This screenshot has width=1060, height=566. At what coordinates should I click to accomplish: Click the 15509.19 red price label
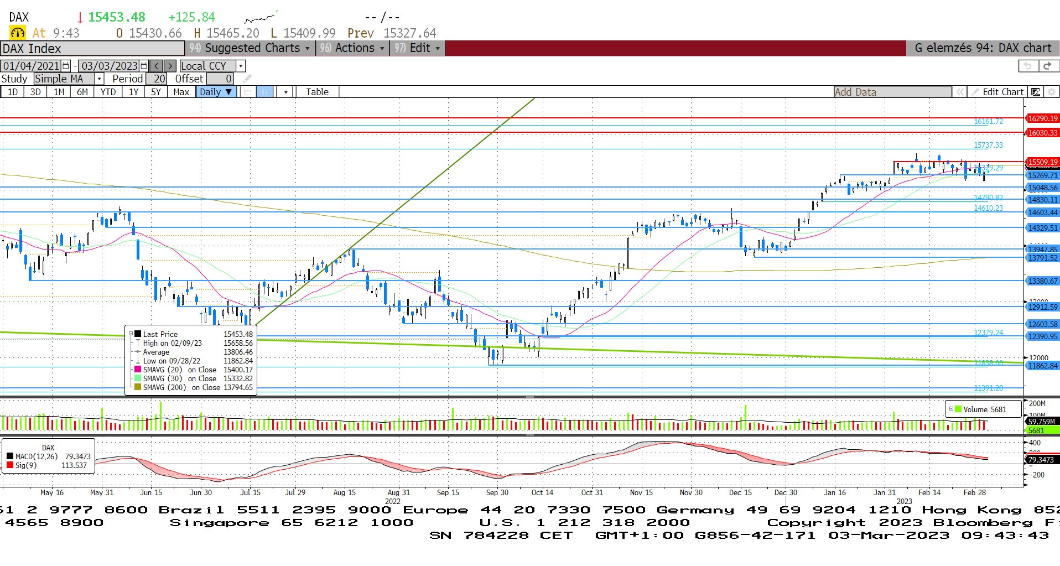point(1042,162)
